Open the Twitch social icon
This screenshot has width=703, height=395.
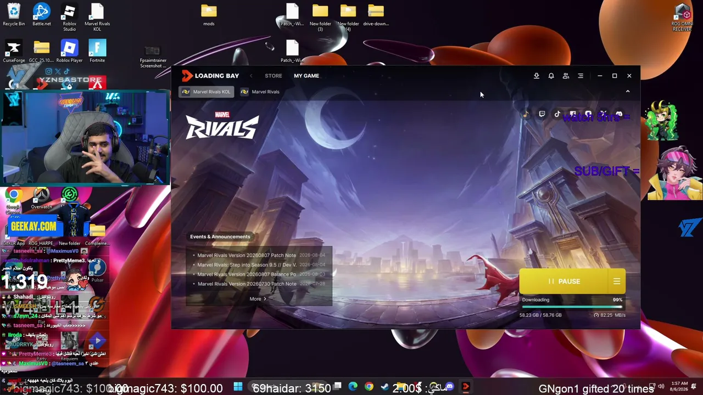tap(542, 114)
